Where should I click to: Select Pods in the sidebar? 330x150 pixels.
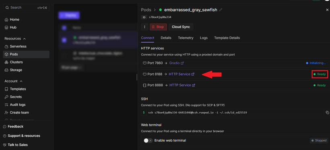26,54
